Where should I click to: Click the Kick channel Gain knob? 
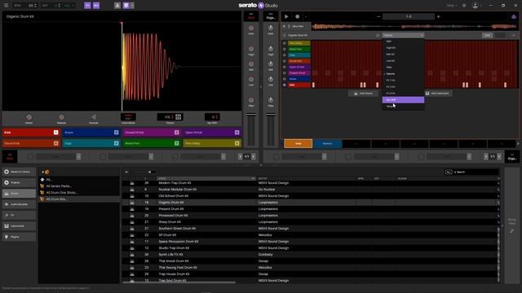(x=251, y=28)
